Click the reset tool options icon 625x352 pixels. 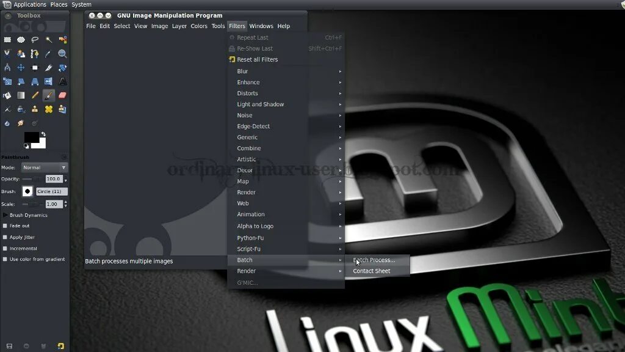60,346
